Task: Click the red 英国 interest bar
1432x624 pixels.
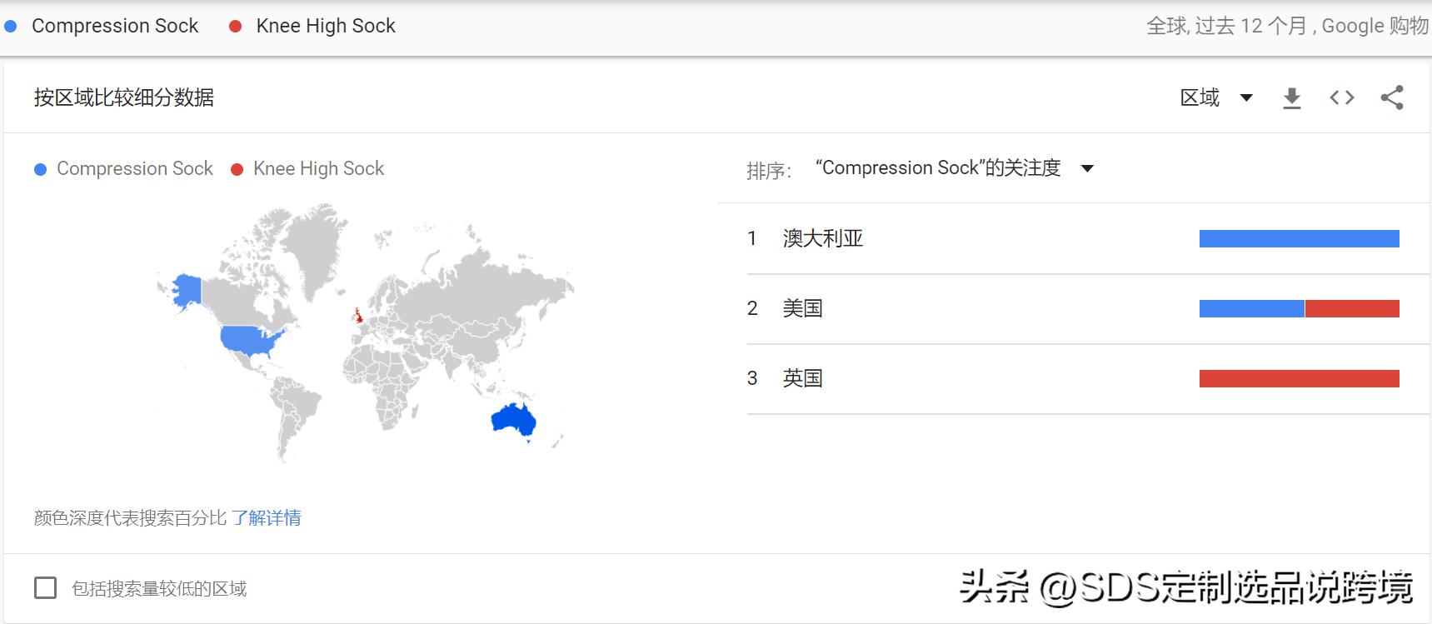Action: point(1299,379)
